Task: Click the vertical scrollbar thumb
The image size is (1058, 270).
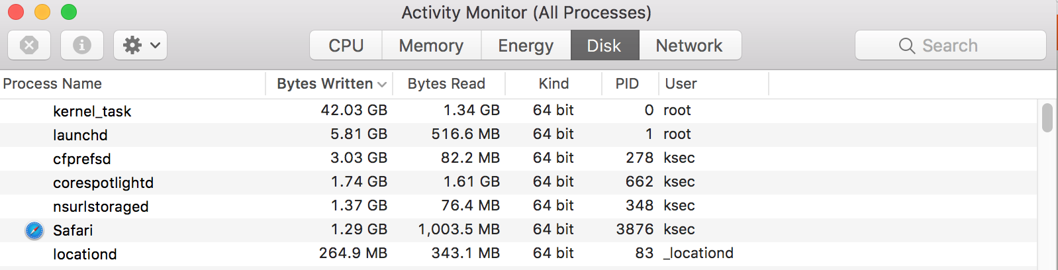Action: coord(1047,118)
